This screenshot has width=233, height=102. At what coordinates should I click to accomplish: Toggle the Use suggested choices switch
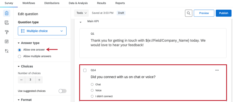62,91
